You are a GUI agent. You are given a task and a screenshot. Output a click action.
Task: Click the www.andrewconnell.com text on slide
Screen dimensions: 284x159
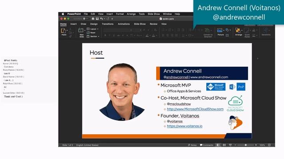tap(209, 77)
